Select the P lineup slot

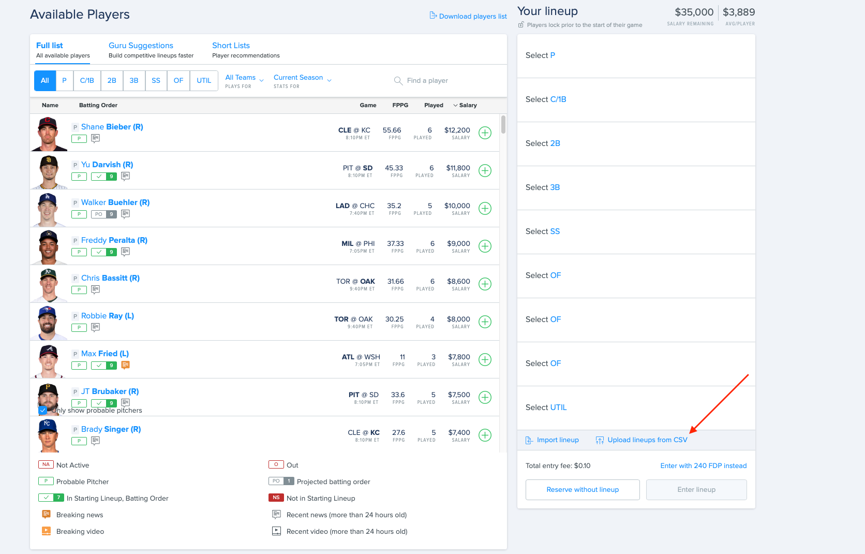[x=636, y=56]
